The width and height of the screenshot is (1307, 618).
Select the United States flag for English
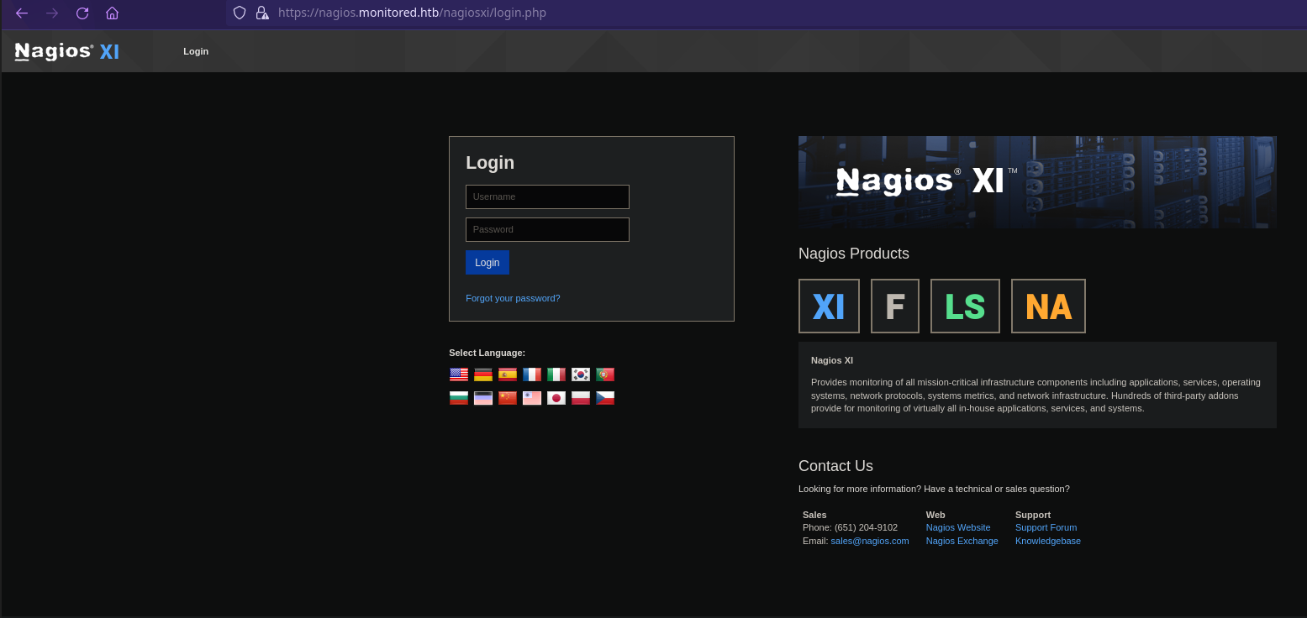tap(458, 374)
